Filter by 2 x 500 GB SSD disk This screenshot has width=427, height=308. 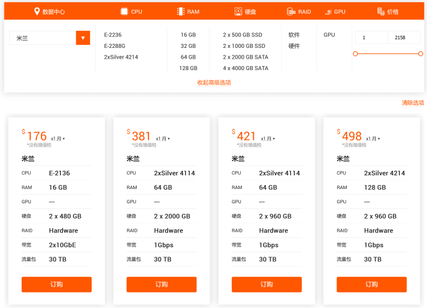pos(243,35)
